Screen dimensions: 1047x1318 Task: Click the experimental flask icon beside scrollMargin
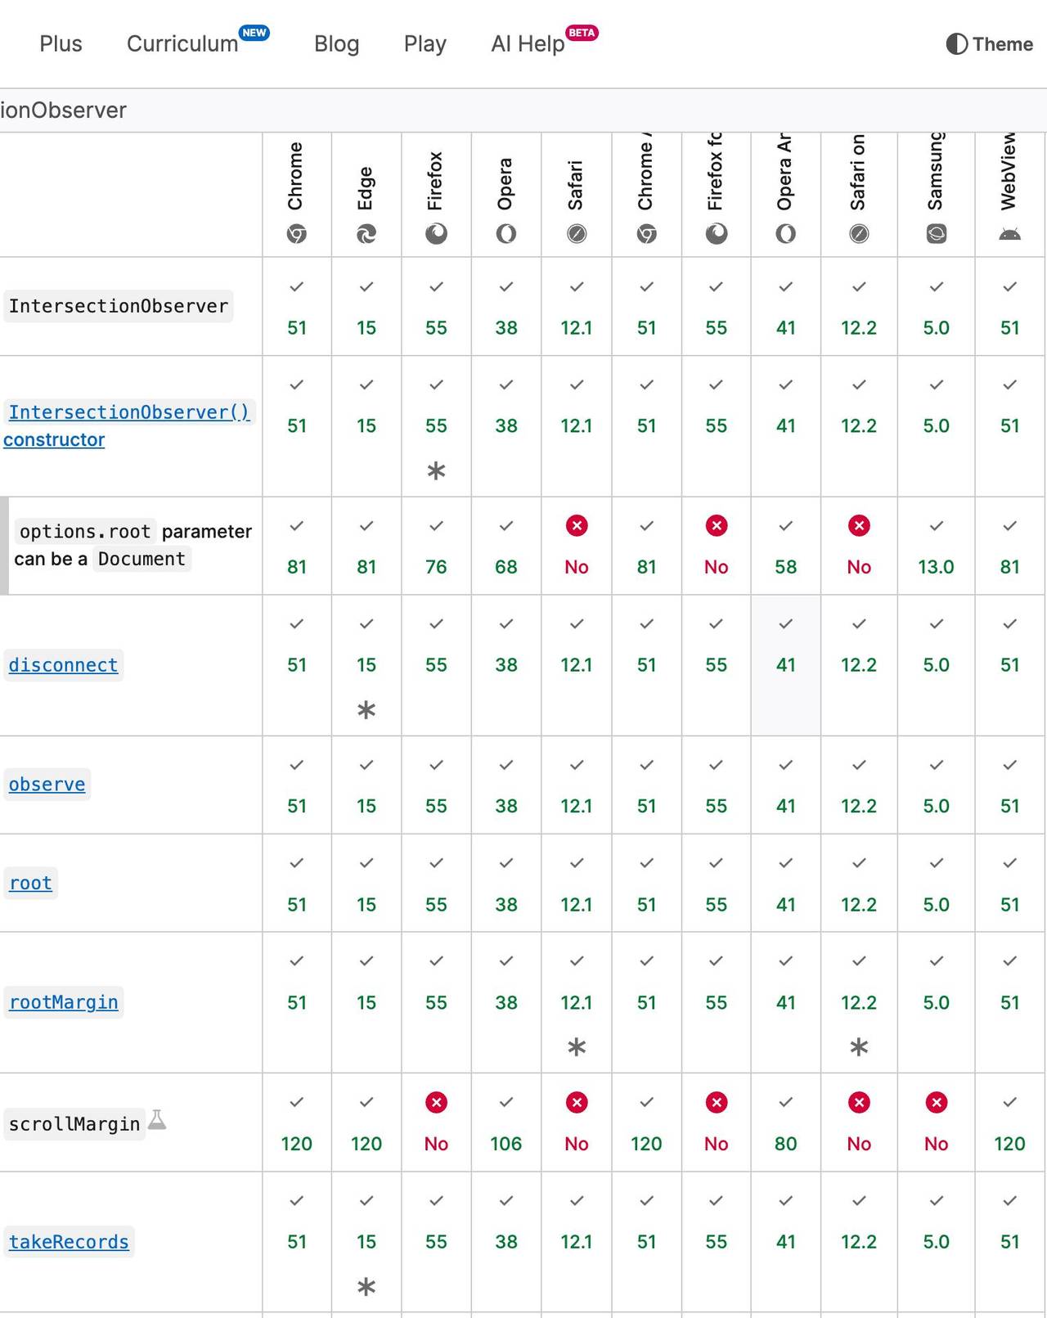(x=158, y=1120)
